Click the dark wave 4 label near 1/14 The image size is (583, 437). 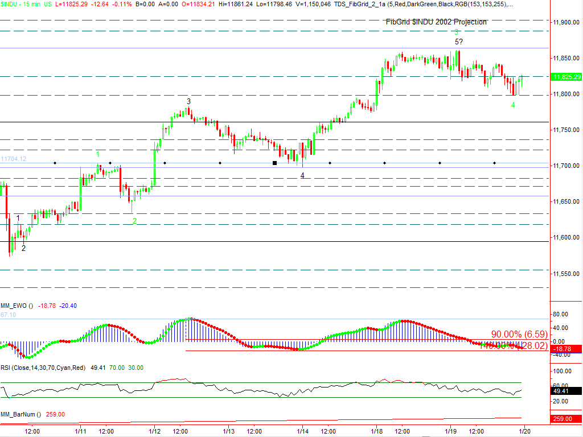click(x=302, y=175)
